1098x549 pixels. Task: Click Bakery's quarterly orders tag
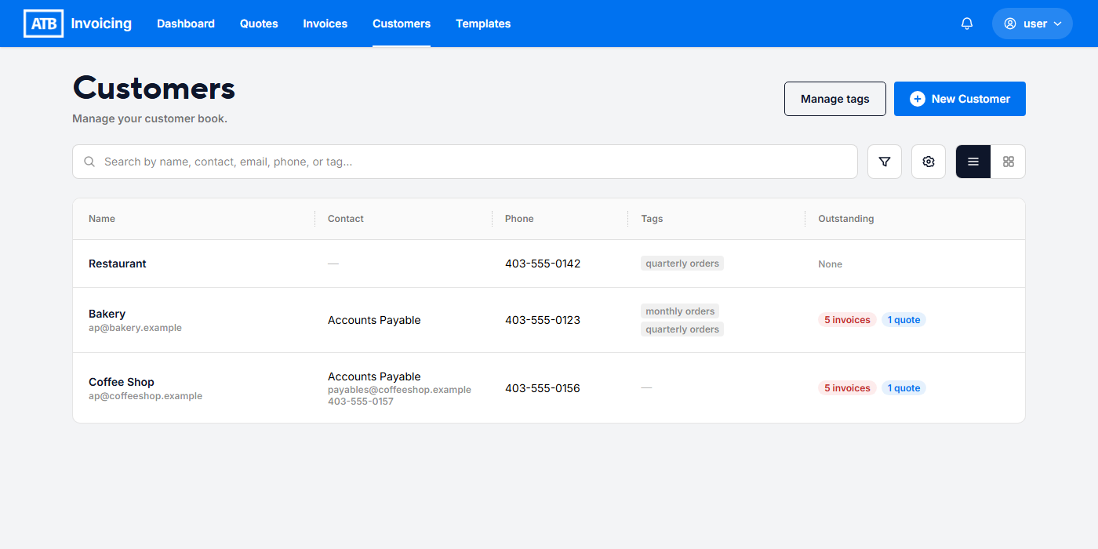tap(682, 329)
